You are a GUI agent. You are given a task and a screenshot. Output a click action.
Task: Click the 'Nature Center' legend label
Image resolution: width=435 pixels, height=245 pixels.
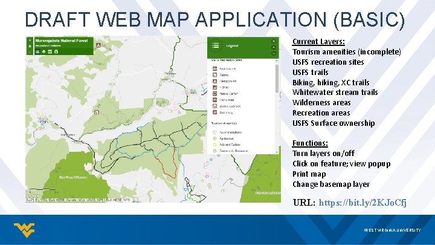[x=228, y=94]
